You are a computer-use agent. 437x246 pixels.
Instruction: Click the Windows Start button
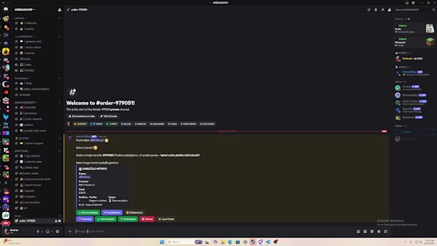[162, 242]
